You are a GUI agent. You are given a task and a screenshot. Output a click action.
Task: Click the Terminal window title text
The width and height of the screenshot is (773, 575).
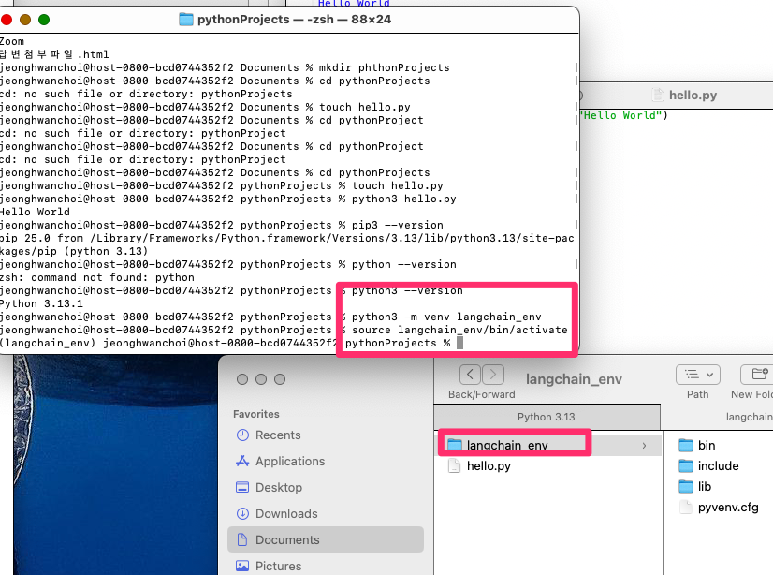(x=294, y=20)
